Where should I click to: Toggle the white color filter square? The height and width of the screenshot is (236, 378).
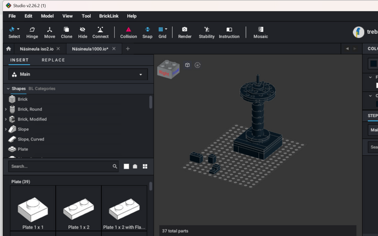[126, 166]
